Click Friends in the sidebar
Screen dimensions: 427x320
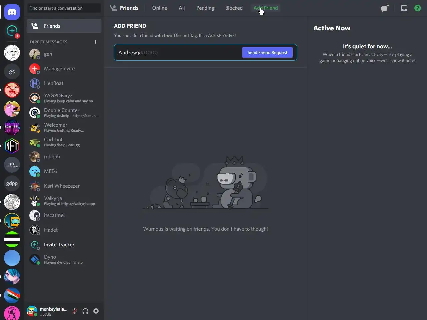(64, 26)
